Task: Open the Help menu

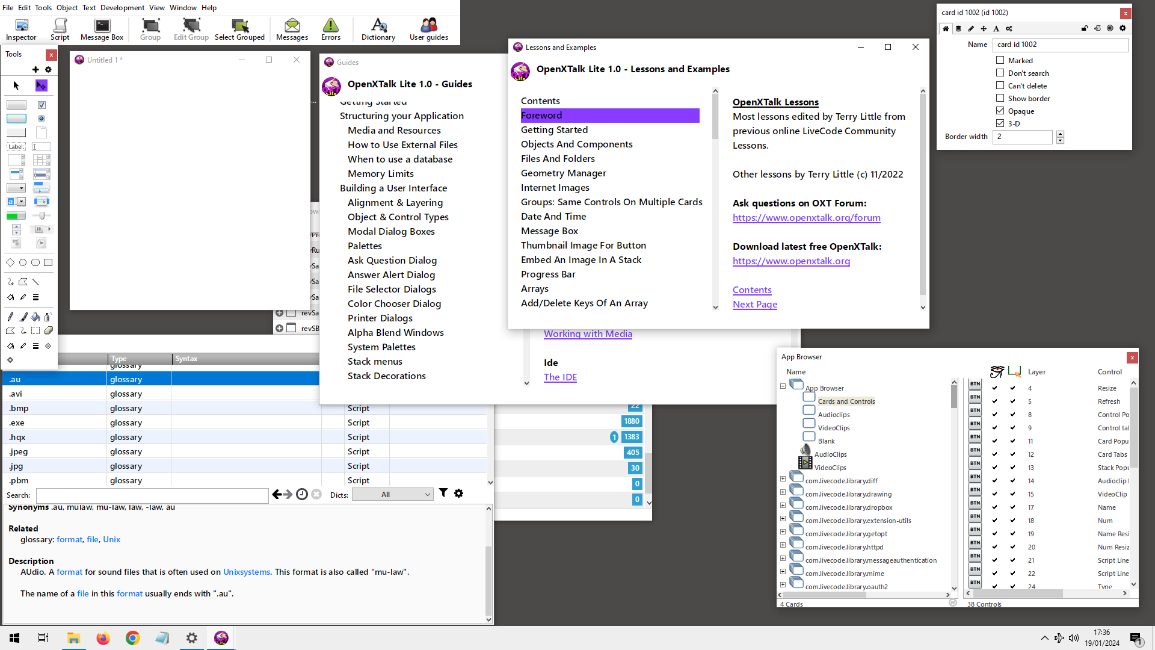Action: pos(209,7)
